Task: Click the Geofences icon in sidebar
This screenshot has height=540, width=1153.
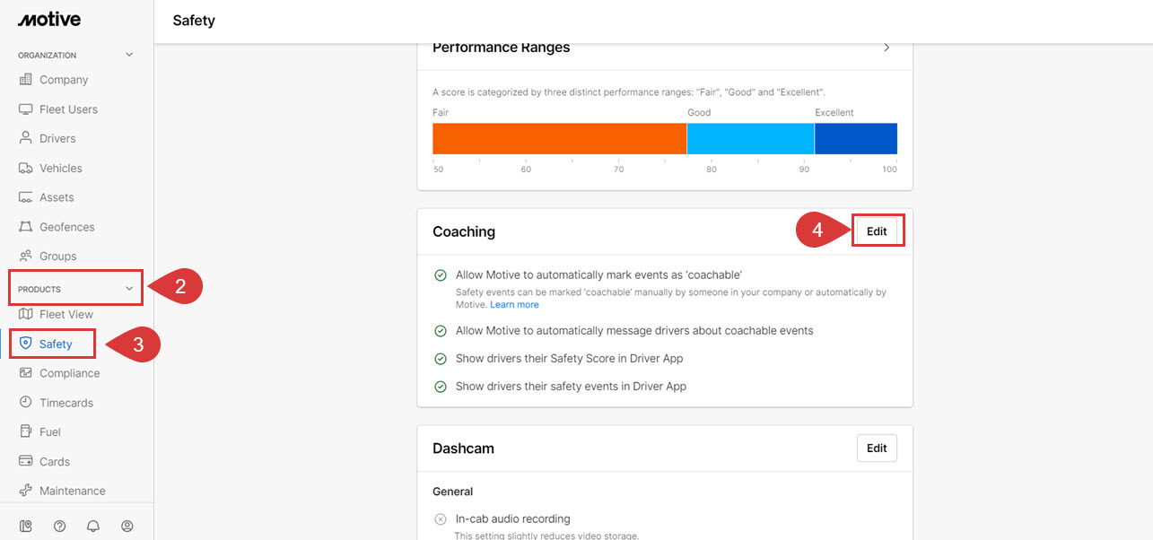Action: pos(25,227)
